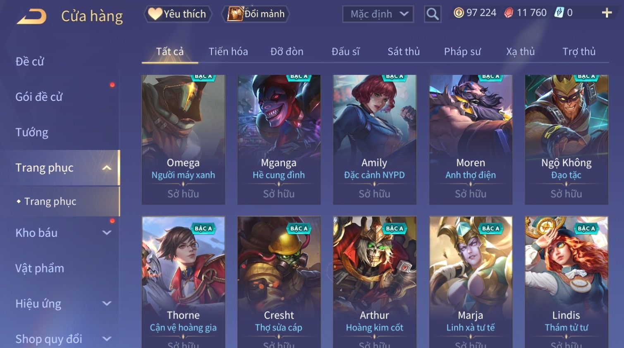
Task: Switch to the Pháp sư tab
Action: 462,52
